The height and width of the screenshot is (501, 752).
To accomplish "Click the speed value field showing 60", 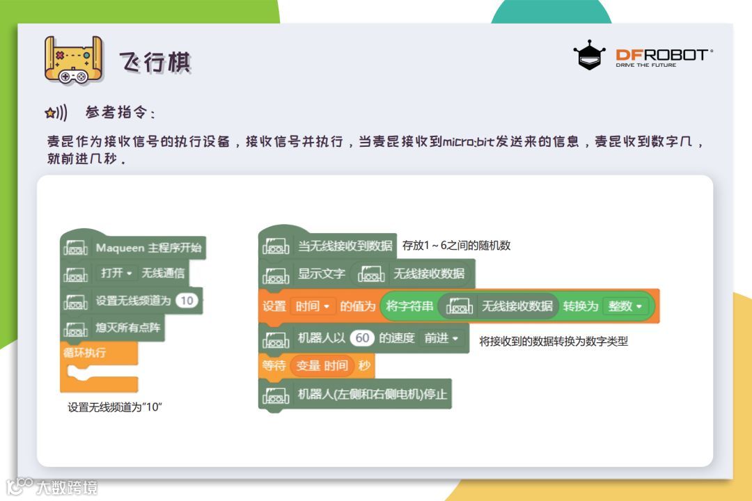I will [x=362, y=338].
